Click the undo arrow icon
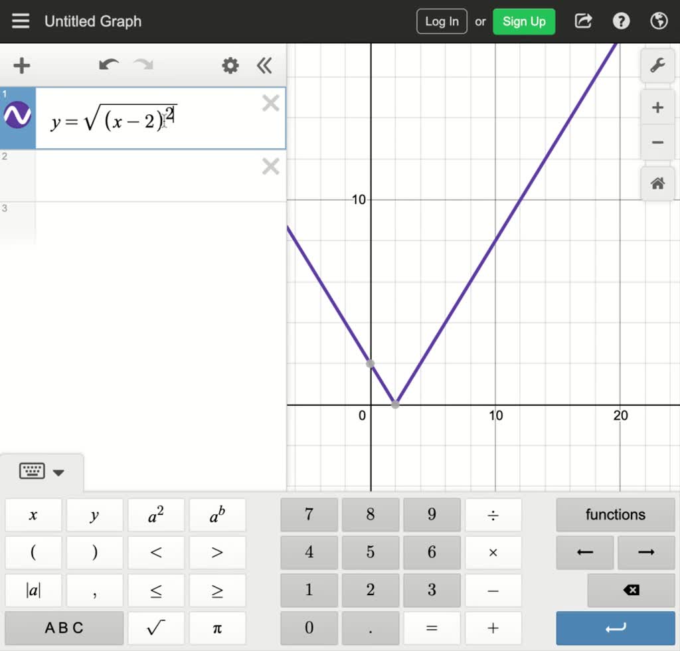The width and height of the screenshot is (680, 651). coord(110,65)
